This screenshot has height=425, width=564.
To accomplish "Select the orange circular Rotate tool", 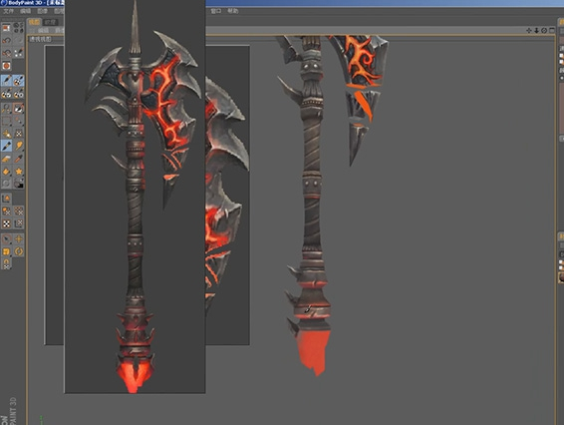I will pos(18,251).
